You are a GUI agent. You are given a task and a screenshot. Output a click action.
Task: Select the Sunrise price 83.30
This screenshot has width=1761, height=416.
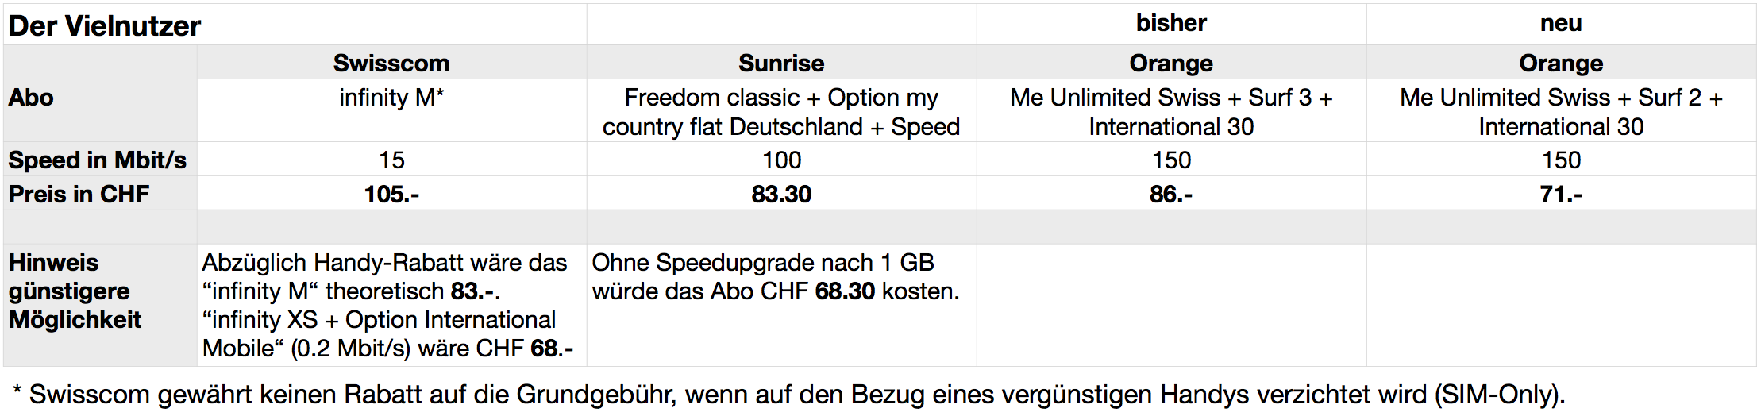pyautogui.click(x=781, y=194)
